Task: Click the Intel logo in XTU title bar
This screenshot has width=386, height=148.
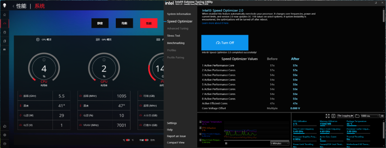Action: coord(169,3)
